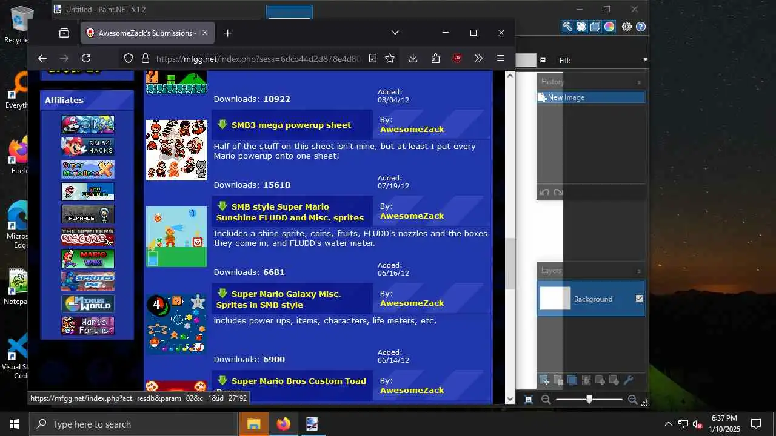Open Paint.NET Help question mark icon
Screen dimensions: 776x436
641,27
